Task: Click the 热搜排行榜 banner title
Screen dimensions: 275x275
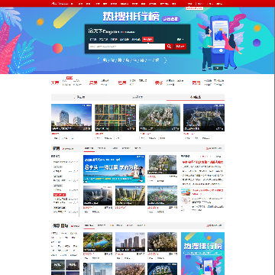Action: click(131, 17)
